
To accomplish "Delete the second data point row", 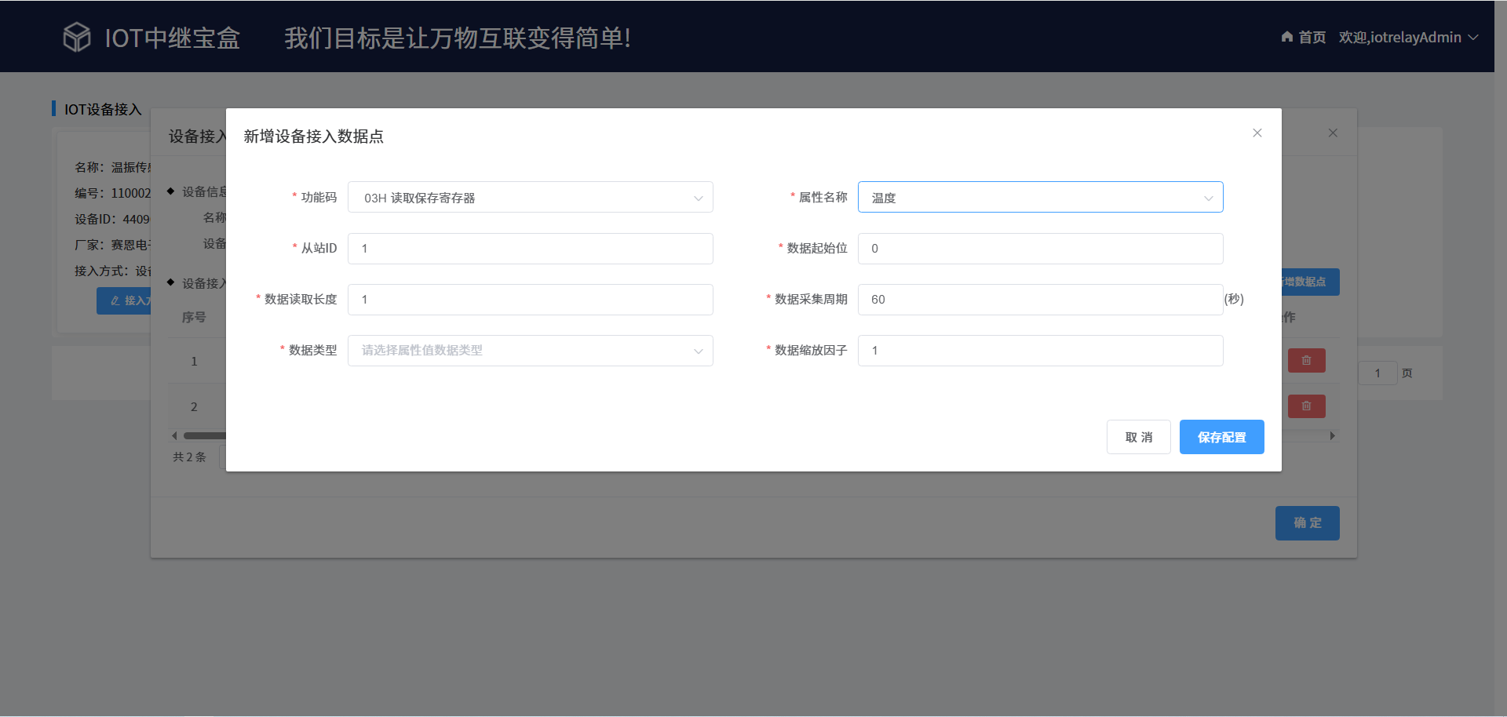I will coord(1306,406).
